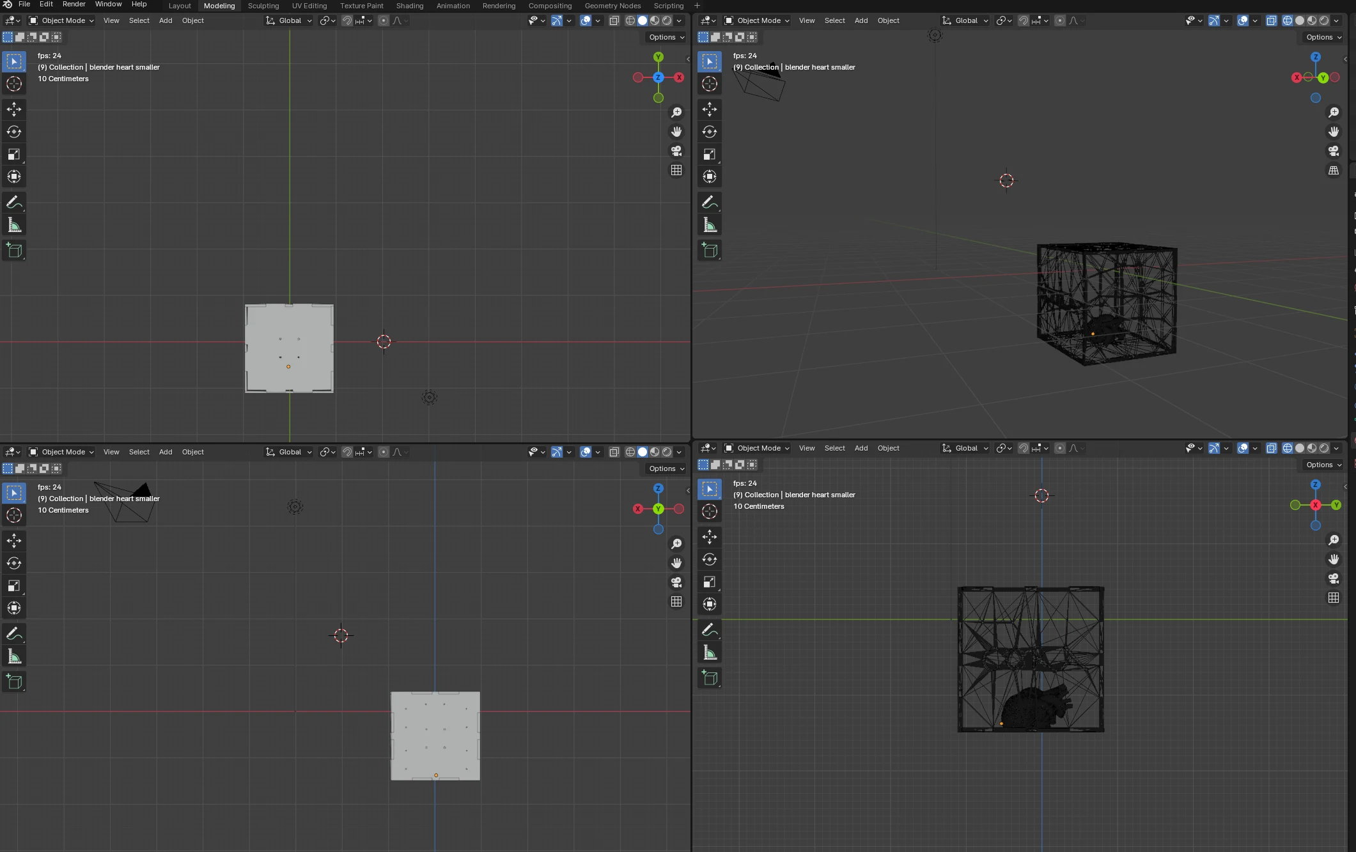Toggle camera view in top-right viewport

[x=1334, y=151]
